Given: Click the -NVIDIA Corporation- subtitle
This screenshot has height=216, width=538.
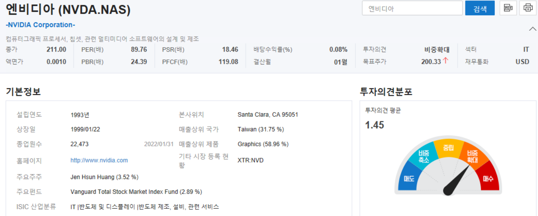Looking at the screenshot, I should [41, 25].
